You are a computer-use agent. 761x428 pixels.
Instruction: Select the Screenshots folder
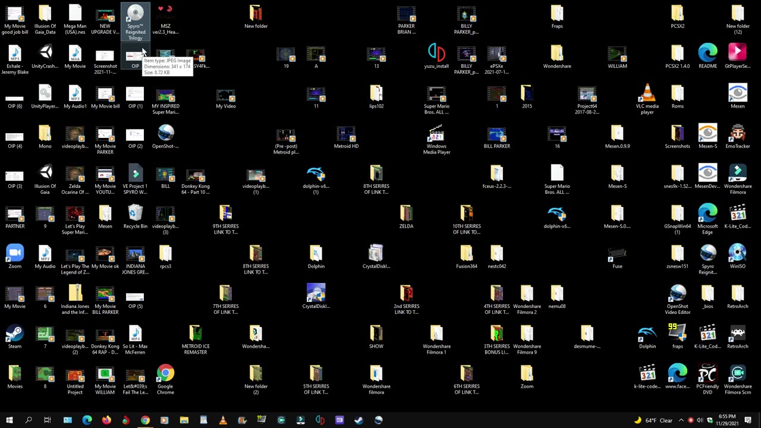click(x=677, y=137)
